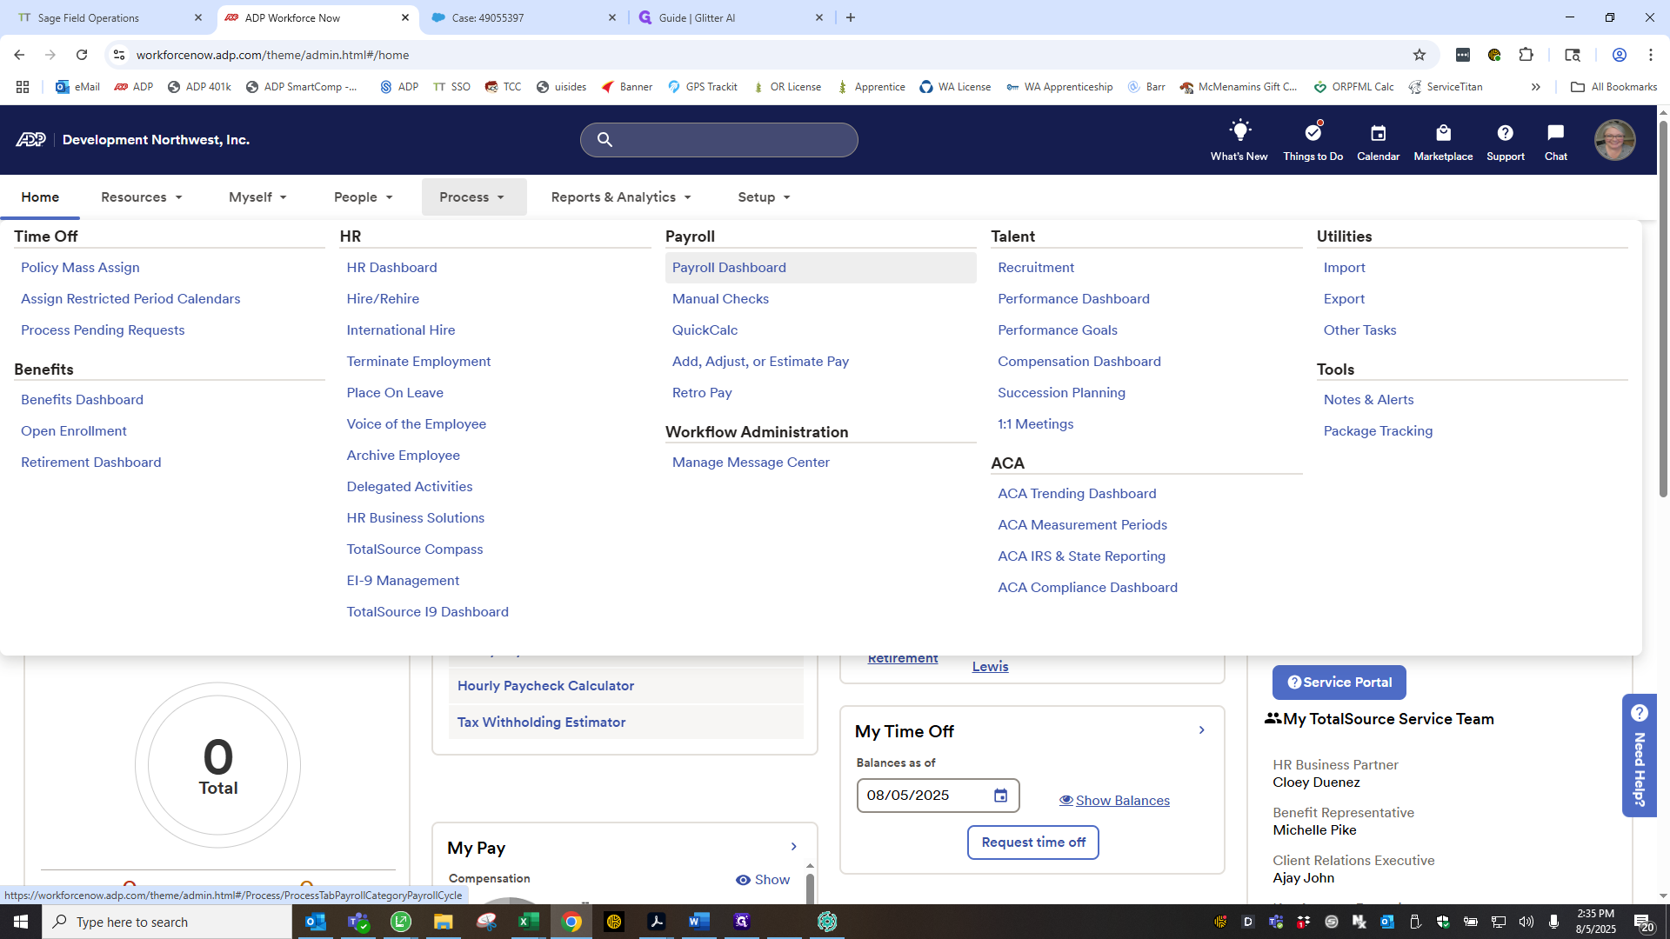Bookmark this page with star icon

[x=1419, y=55]
